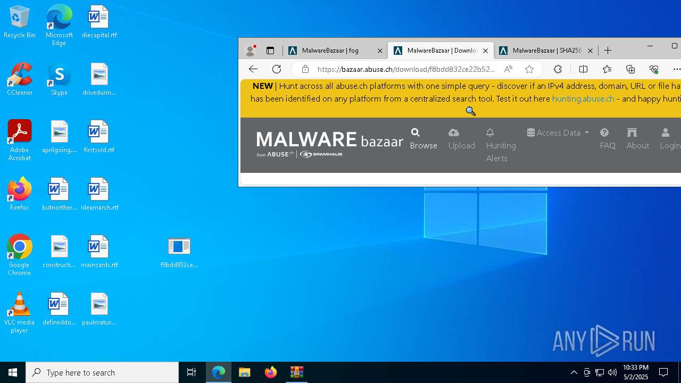This screenshot has width=681, height=383.
Task: Open Browse menu on MalwareBazaar
Action: [x=423, y=139]
